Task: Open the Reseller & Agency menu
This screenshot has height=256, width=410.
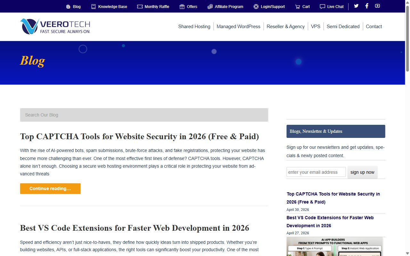Action: 285,27
